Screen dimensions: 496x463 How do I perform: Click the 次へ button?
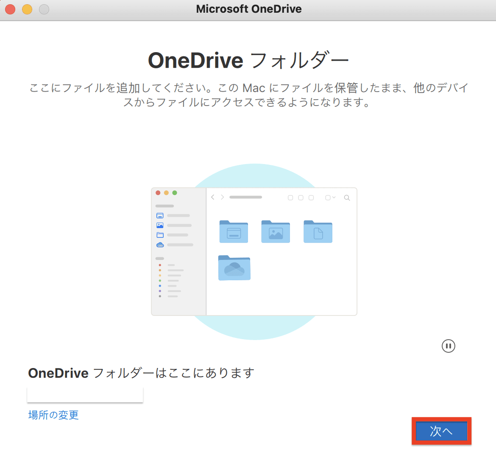pos(441,431)
